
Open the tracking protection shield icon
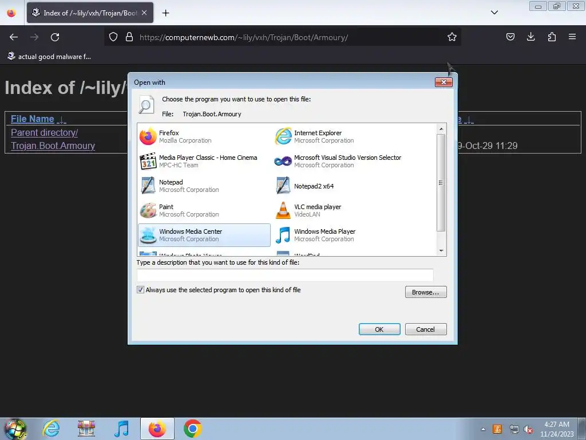pyautogui.click(x=113, y=37)
